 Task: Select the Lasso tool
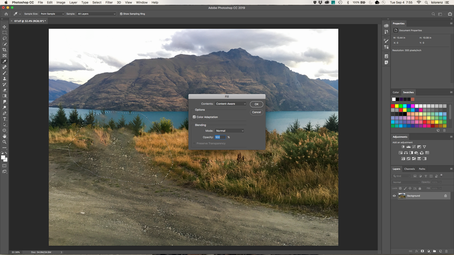tap(5, 39)
